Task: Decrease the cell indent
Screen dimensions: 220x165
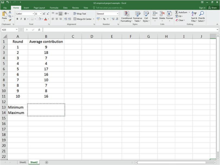Action: (66, 19)
